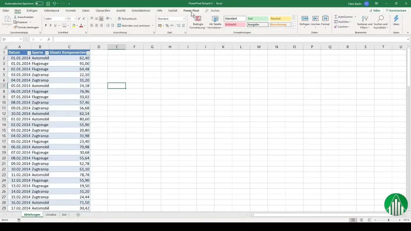Viewport: 411px width, 231px height.
Task: Switch to page break preview
Action: (x=370, y=220)
